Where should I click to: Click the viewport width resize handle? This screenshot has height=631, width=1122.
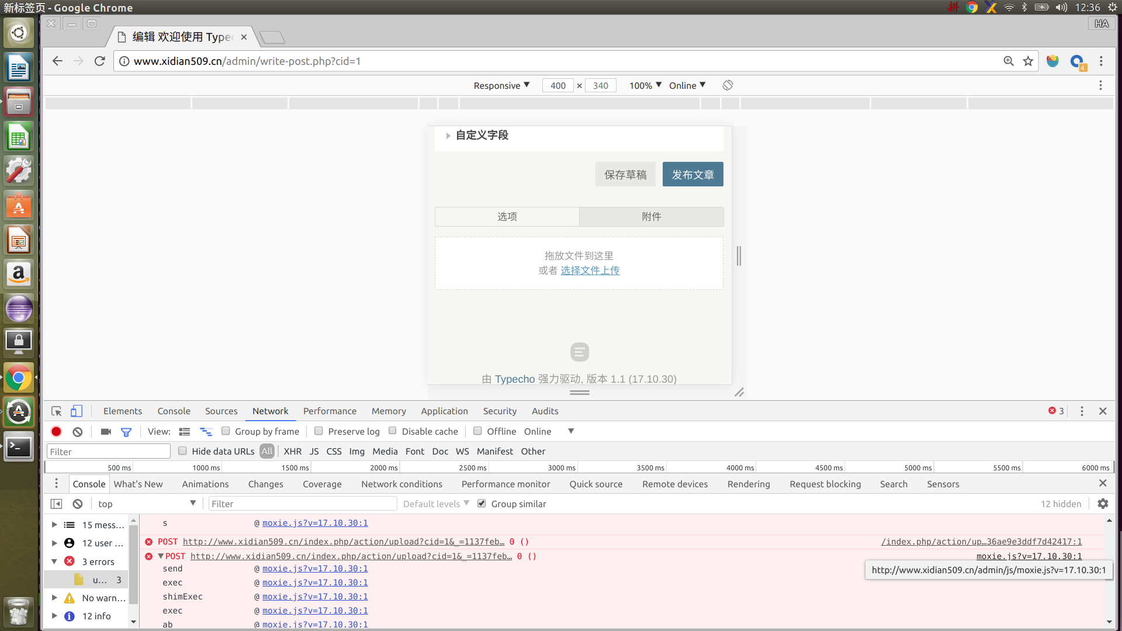[739, 256]
